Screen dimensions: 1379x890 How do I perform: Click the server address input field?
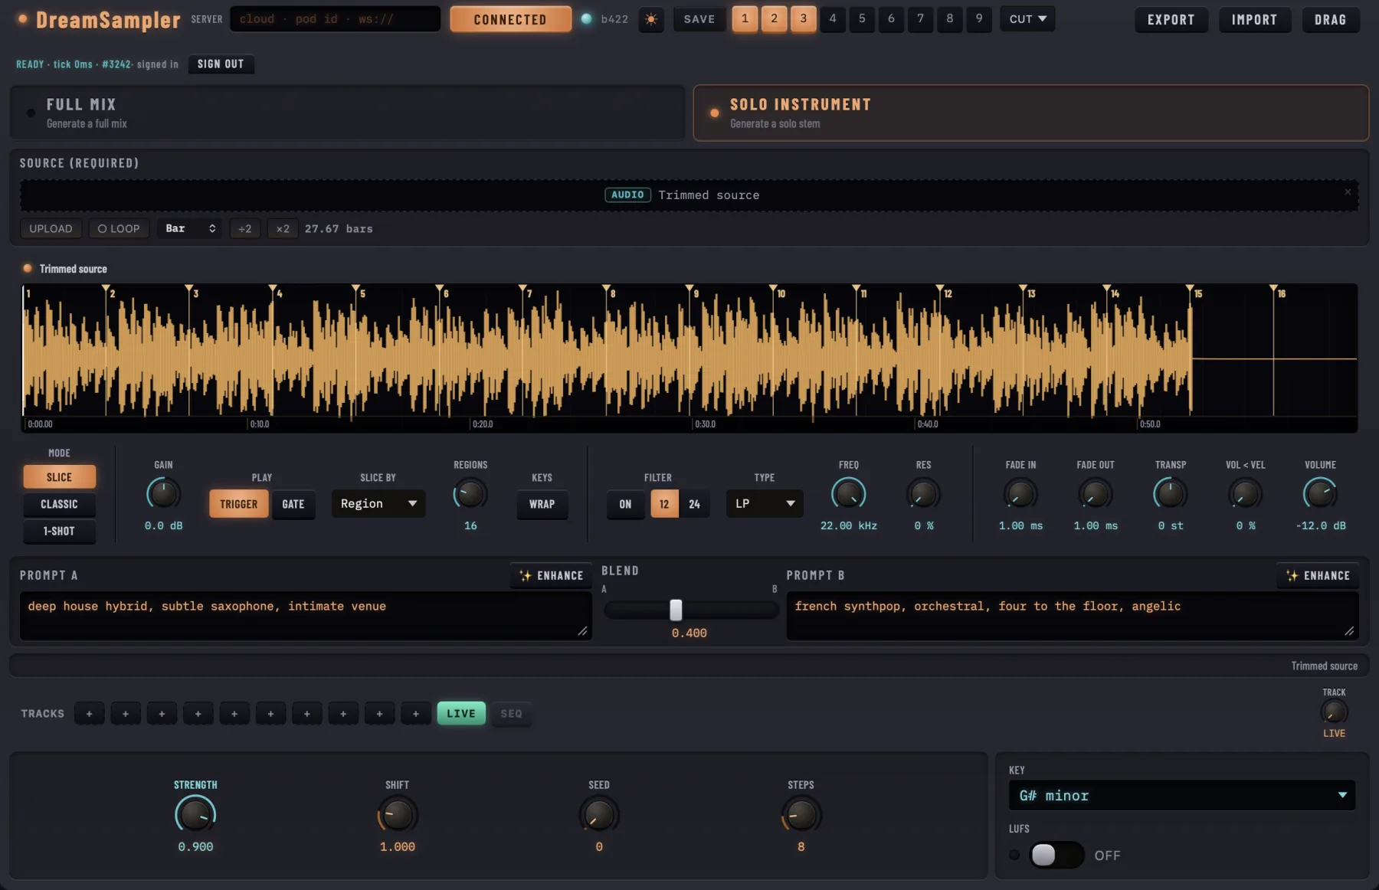click(x=335, y=19)
